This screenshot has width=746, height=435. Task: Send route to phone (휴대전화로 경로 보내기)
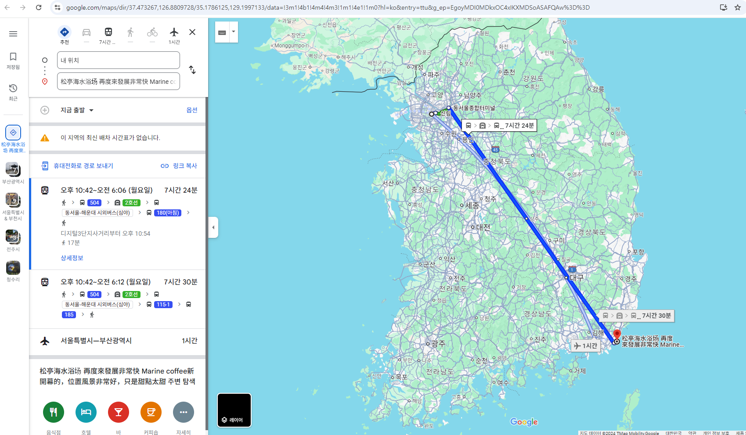77,165
